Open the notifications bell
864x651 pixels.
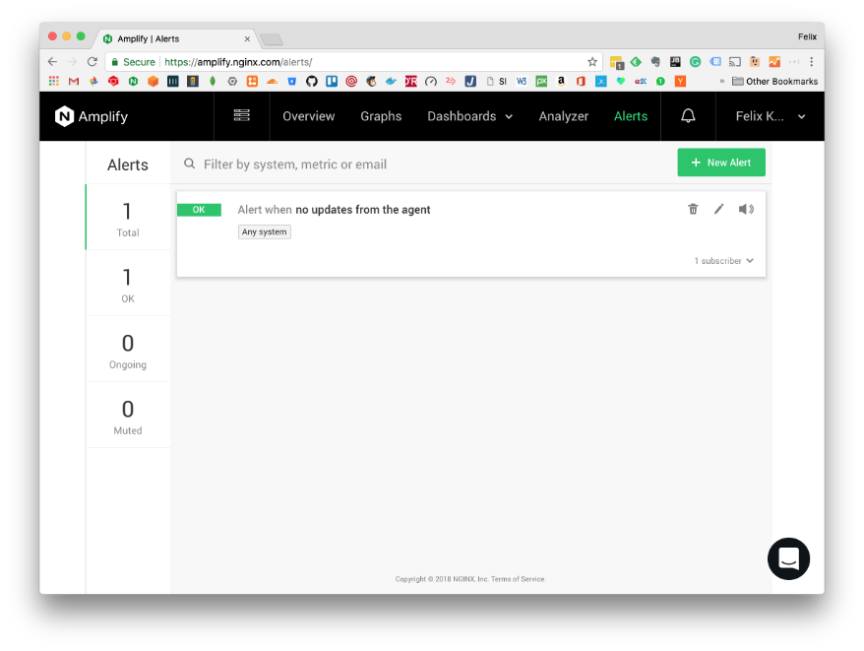click(x=688, y=116)
